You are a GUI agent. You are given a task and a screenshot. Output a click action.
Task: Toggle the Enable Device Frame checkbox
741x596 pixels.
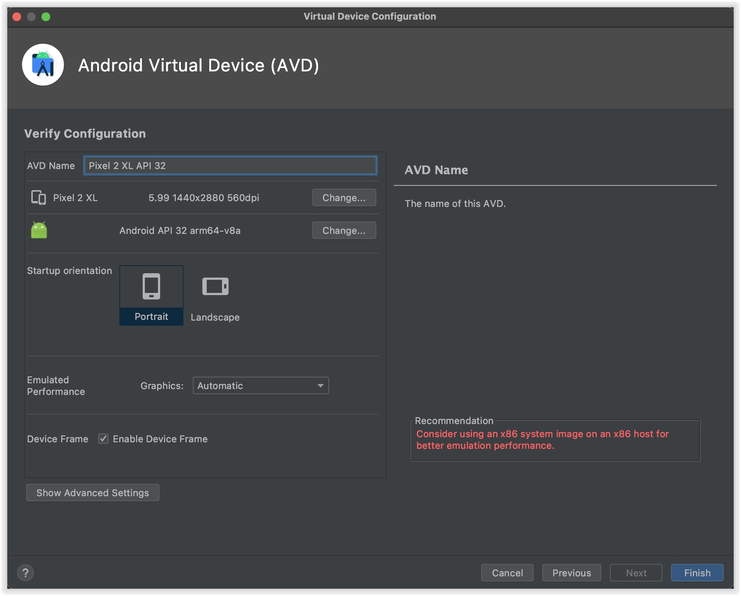click(103, 439)
